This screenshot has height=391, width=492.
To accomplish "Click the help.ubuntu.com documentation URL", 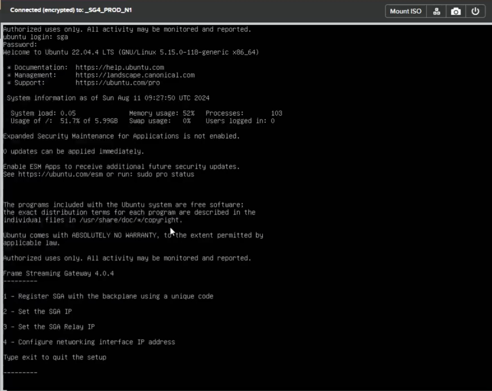I will 120,67.
